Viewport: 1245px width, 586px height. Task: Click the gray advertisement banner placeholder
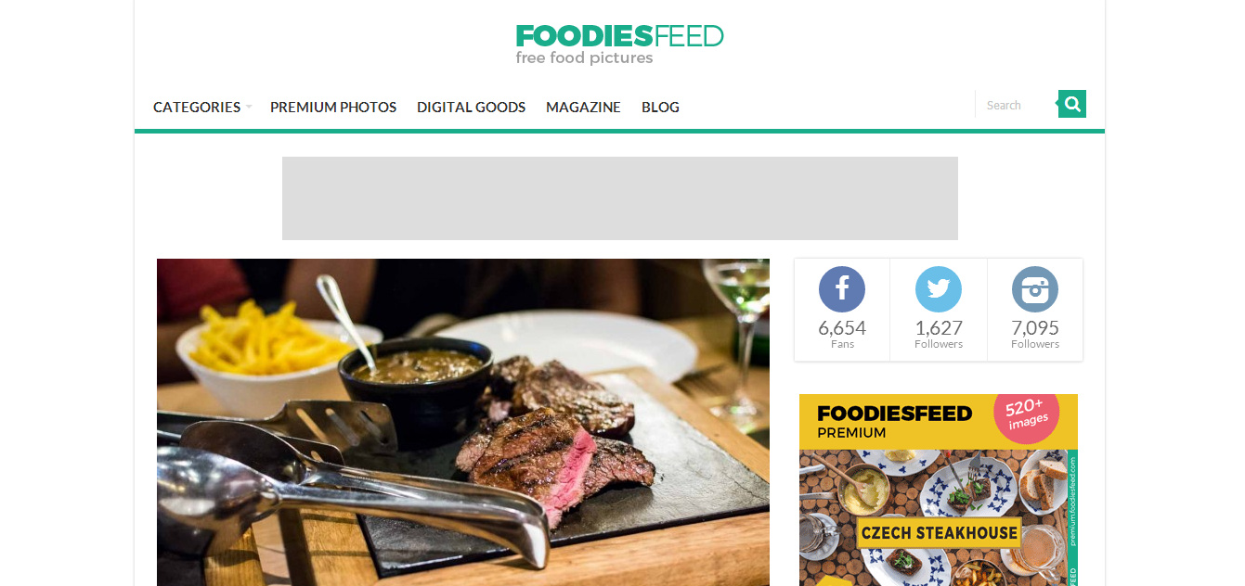point(620,198)
